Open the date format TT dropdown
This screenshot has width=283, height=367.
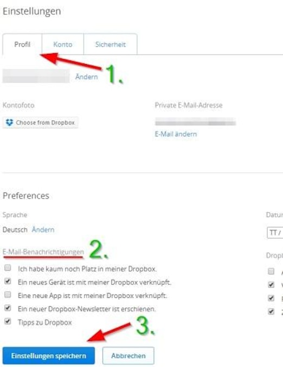(x=275, y=233)
